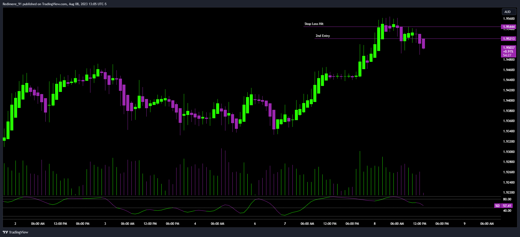Select the 'Stop Loss Hit' text label
The width and height of the screenshot is (520, 237).
click(314, 24)
